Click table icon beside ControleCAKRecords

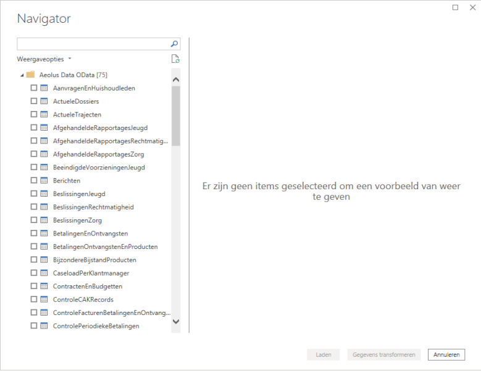(x=44, y=300)
